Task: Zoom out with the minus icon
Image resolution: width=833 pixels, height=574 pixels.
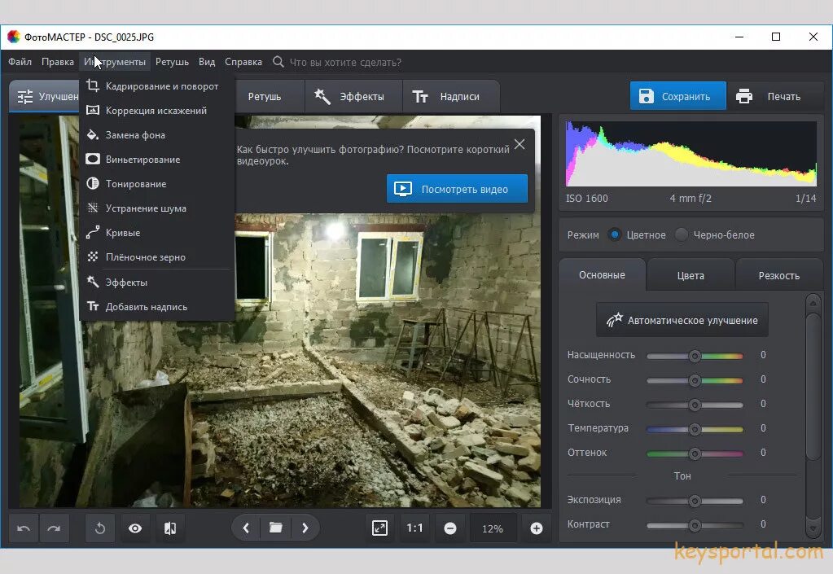Action: tap(450, 528)
